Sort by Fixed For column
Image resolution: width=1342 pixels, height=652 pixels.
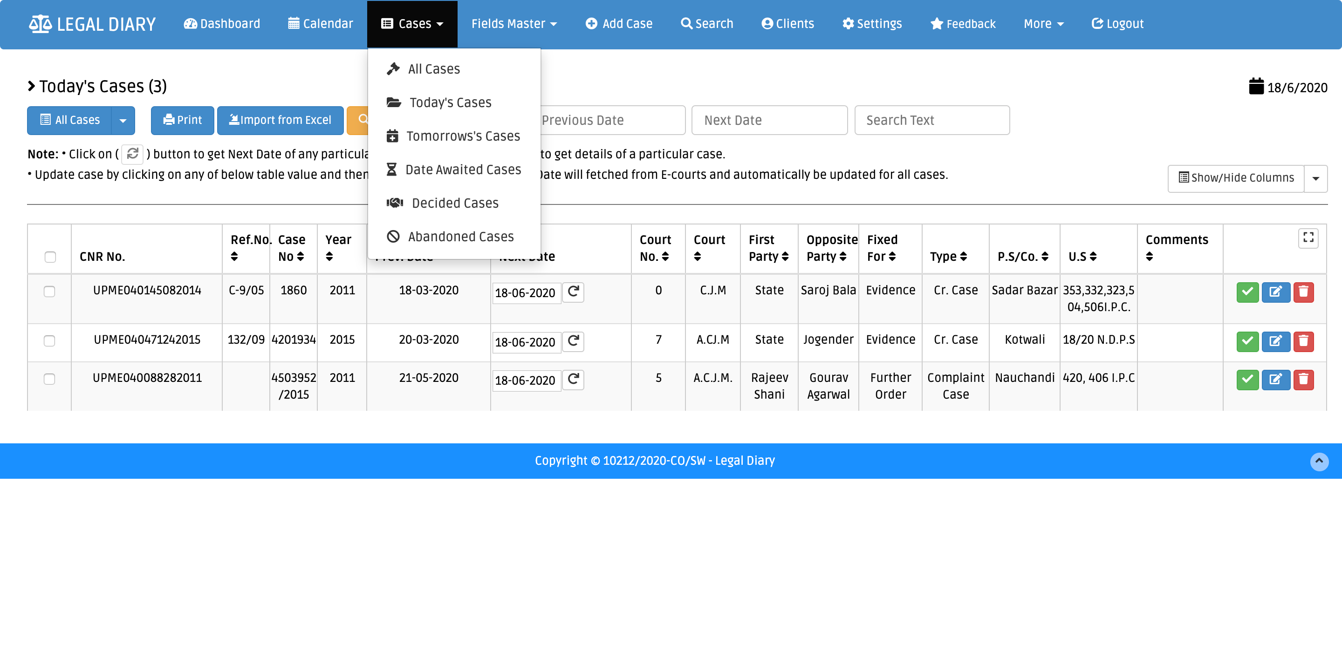point(892,257)
